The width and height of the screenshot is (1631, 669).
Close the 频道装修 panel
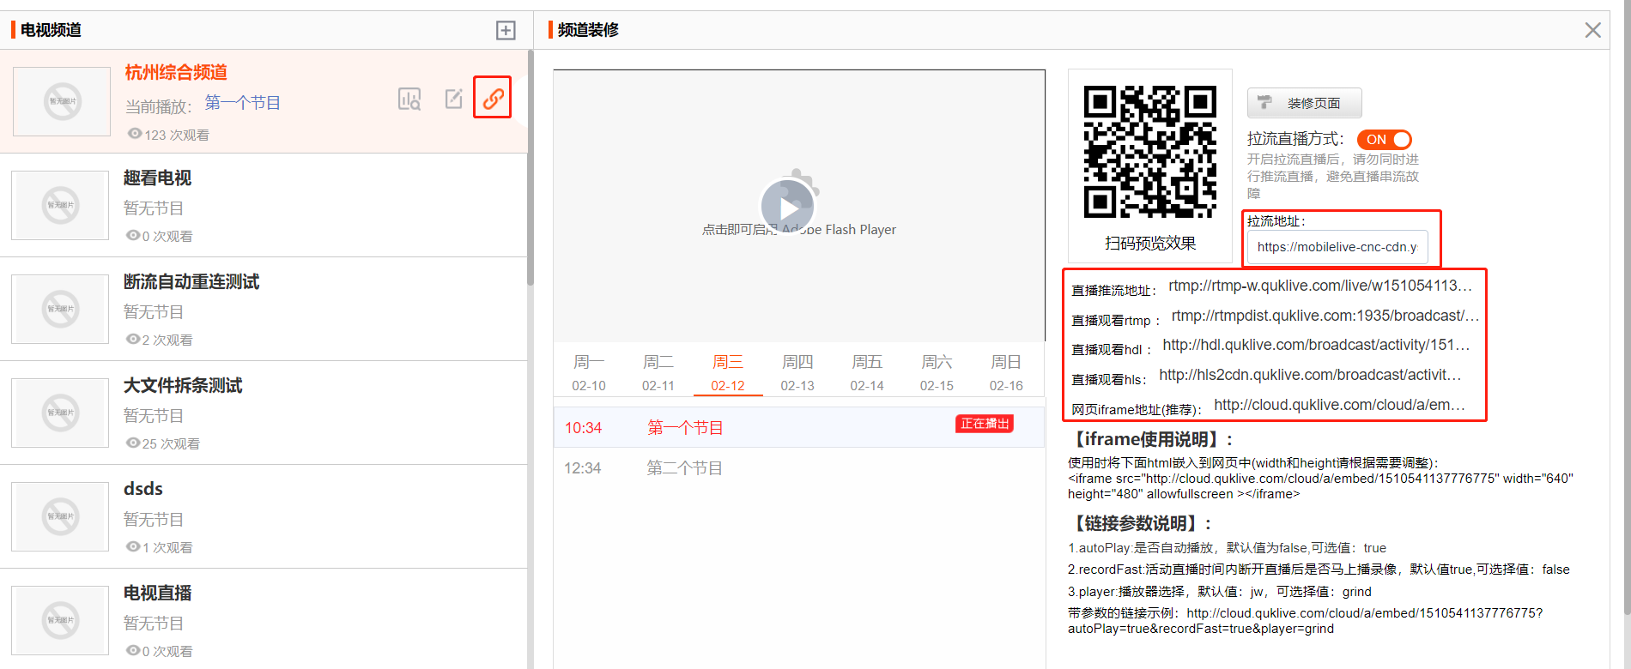(x=1592, y=30)
